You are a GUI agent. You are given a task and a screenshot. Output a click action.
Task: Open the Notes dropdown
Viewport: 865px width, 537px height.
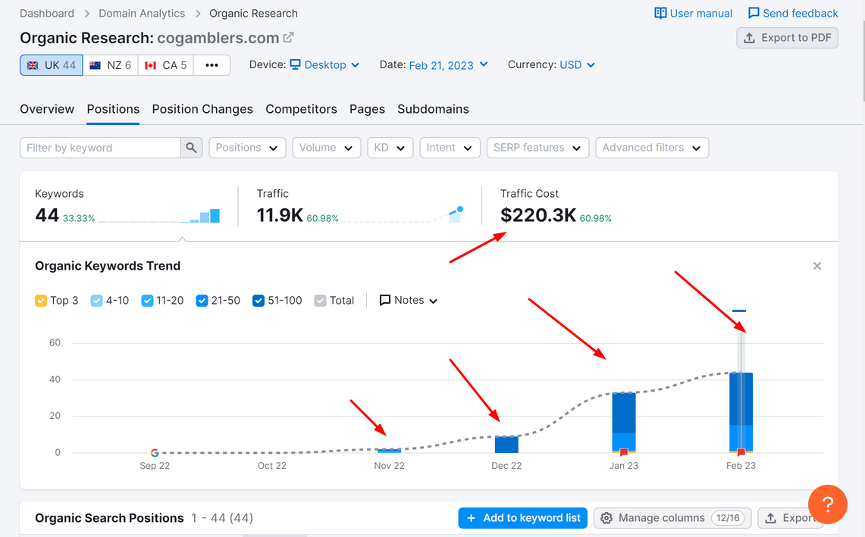pyautogui.click(x=409, y=301)
